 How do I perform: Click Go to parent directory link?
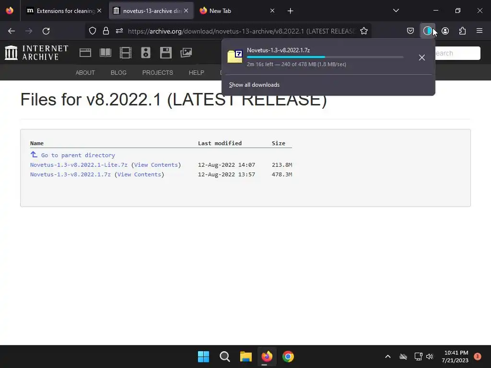[78, 155]
